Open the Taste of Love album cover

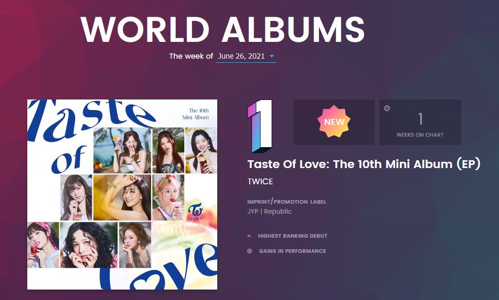(122, 194)
